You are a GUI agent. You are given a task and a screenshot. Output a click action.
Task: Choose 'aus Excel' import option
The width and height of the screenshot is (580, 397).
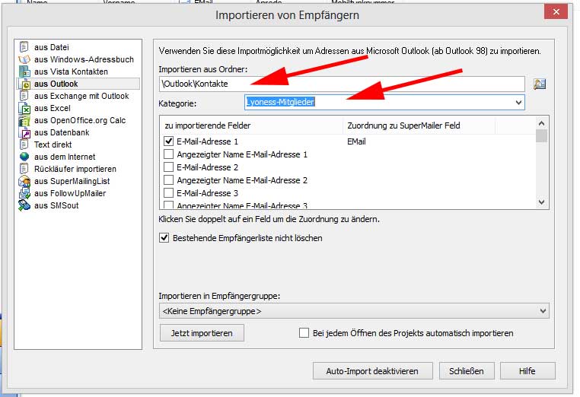[x=53, y=108]
